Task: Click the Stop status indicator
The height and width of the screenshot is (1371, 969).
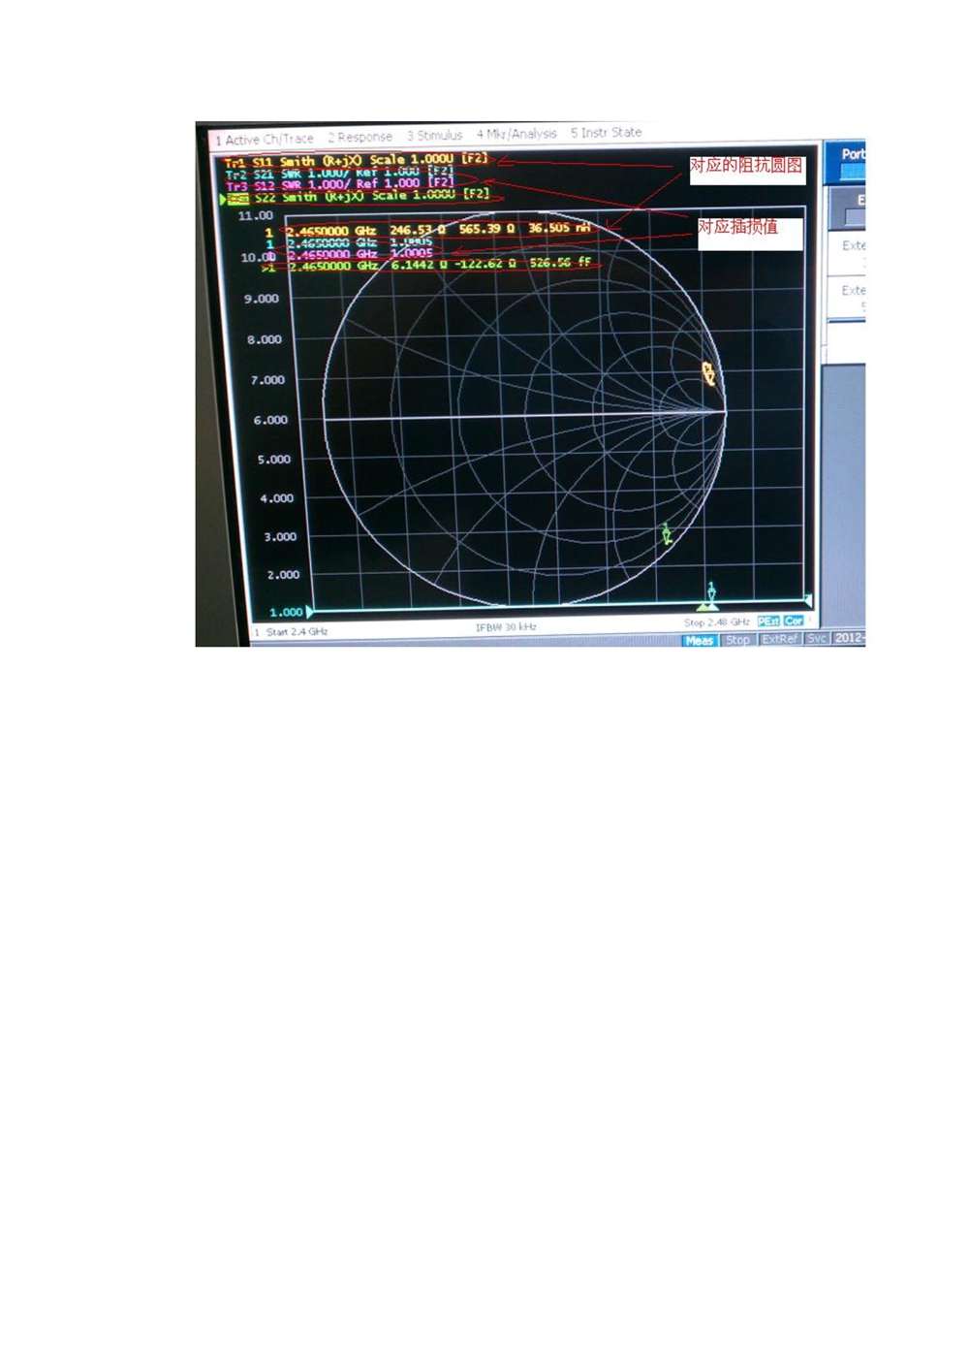Action: click(x=737, y=640)
